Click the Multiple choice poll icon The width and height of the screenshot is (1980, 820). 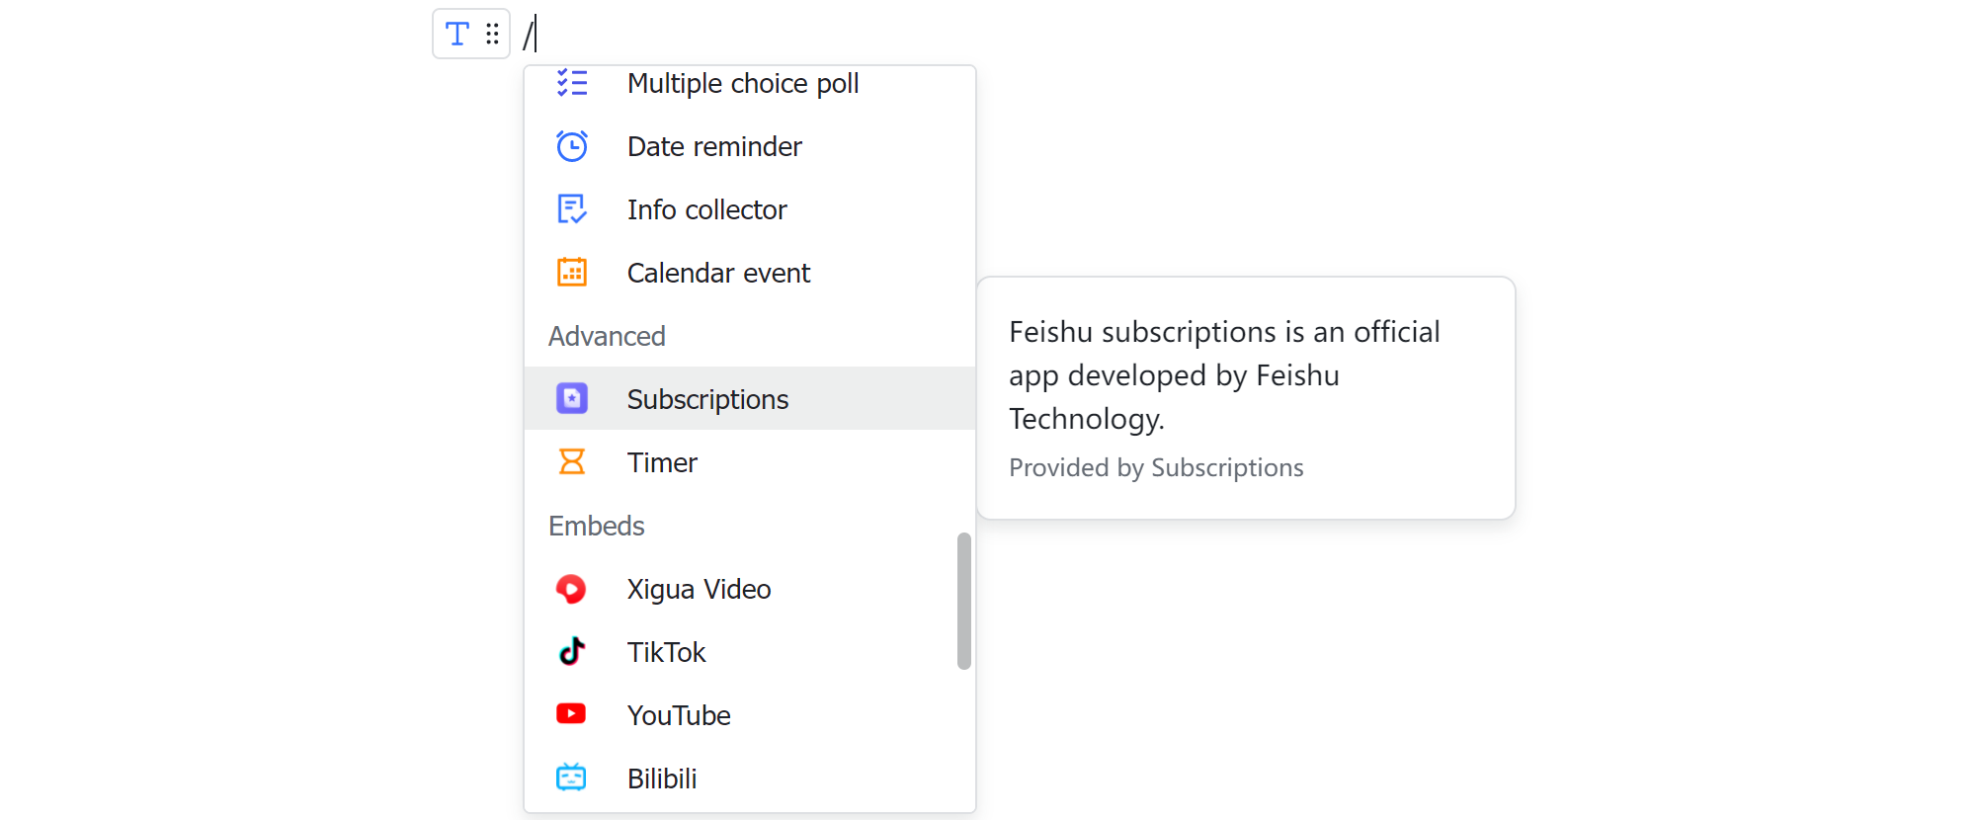click(572, 83)
